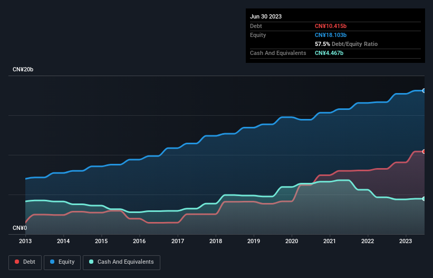Click the 2017 x-axis label
Screen dimensions: 433x278
coord(178,241)
